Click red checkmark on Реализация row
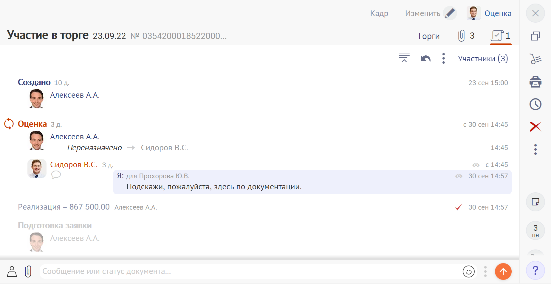The image size is (551, 284). point(459,207)
